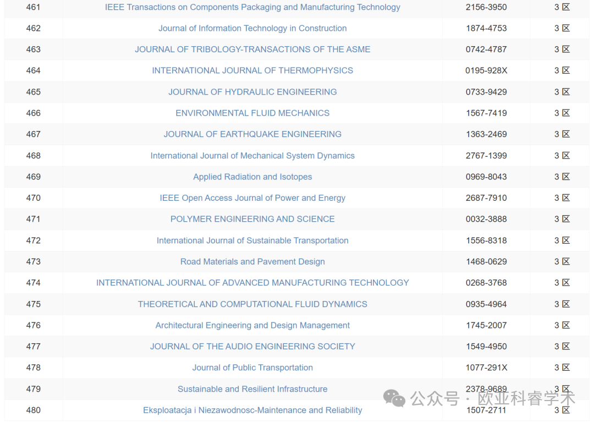Open Road Materials and Pavement Design link
The width and height of the screenshot is (594, 422).
(x=252, y=262)
